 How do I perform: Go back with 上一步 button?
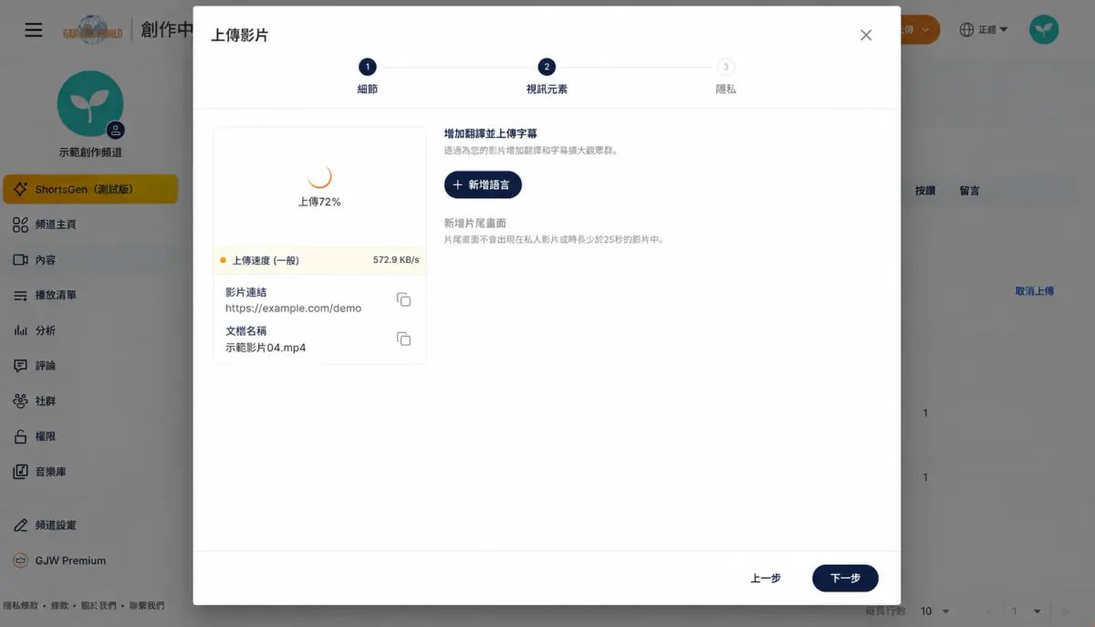tap(766, 579)
